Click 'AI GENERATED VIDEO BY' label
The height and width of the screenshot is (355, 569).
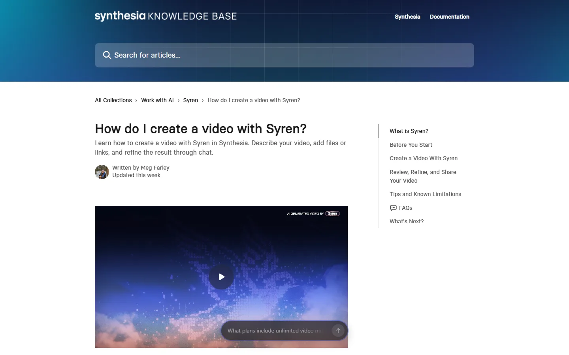tap(305, 214)
